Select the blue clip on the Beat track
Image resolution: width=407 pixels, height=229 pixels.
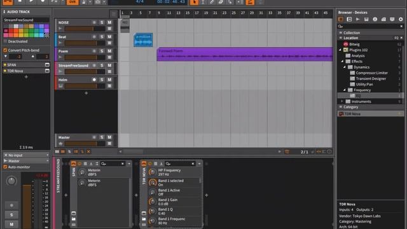(x=143, y=40)
